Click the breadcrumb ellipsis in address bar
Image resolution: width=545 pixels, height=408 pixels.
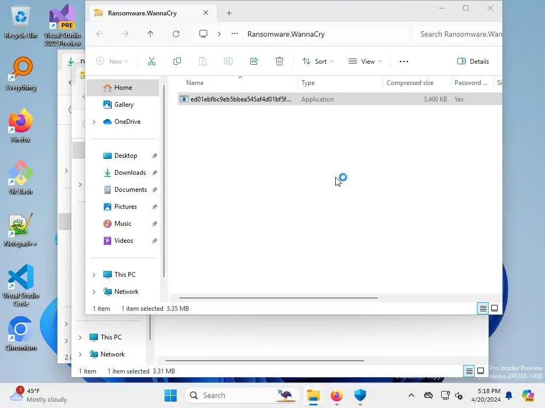pos(235,34)
